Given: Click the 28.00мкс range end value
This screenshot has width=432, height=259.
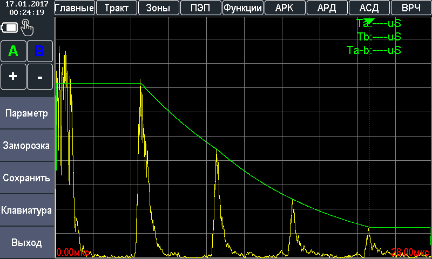Looking at the screenshot, I should click(410, 252).
